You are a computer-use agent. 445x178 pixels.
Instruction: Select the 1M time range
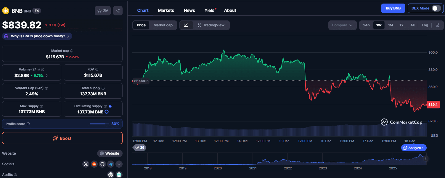(x=390, y=25)
